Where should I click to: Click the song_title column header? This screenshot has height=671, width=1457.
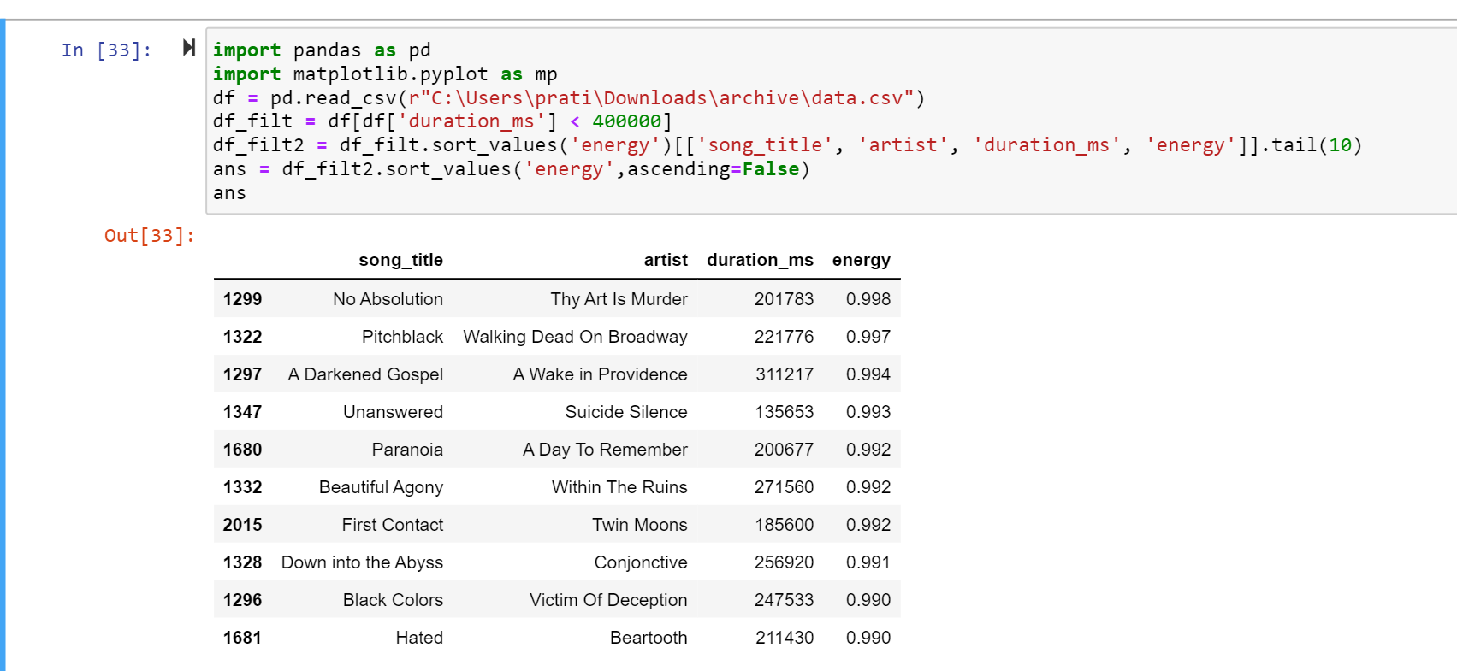400,260
